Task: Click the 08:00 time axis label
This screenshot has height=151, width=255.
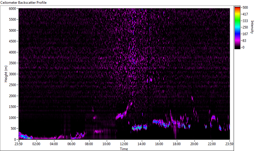Action: pos(89,144)
